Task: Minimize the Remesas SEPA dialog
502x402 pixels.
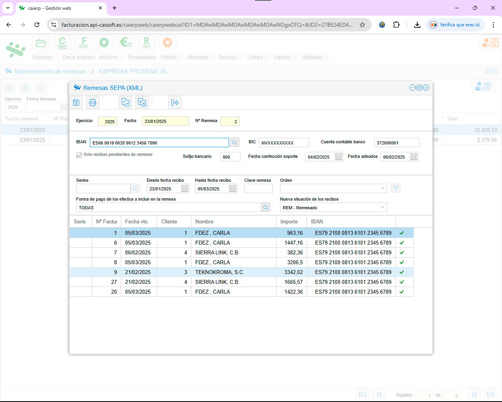Action: [412, 88]
